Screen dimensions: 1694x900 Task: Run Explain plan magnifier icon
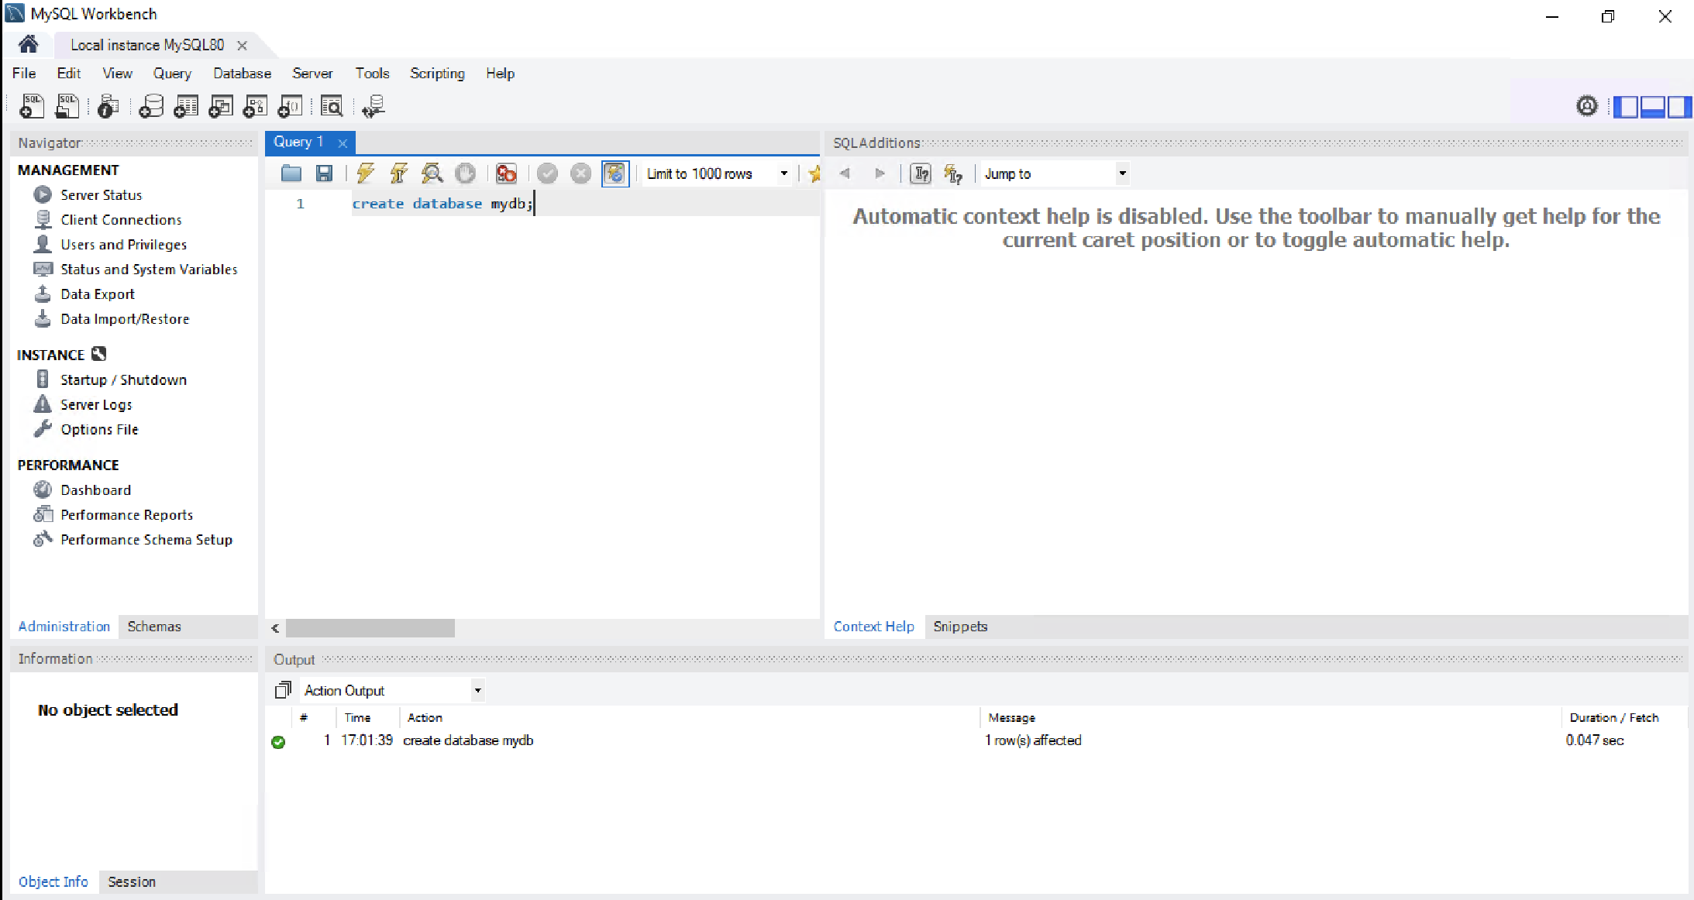(x=432, y=173)
